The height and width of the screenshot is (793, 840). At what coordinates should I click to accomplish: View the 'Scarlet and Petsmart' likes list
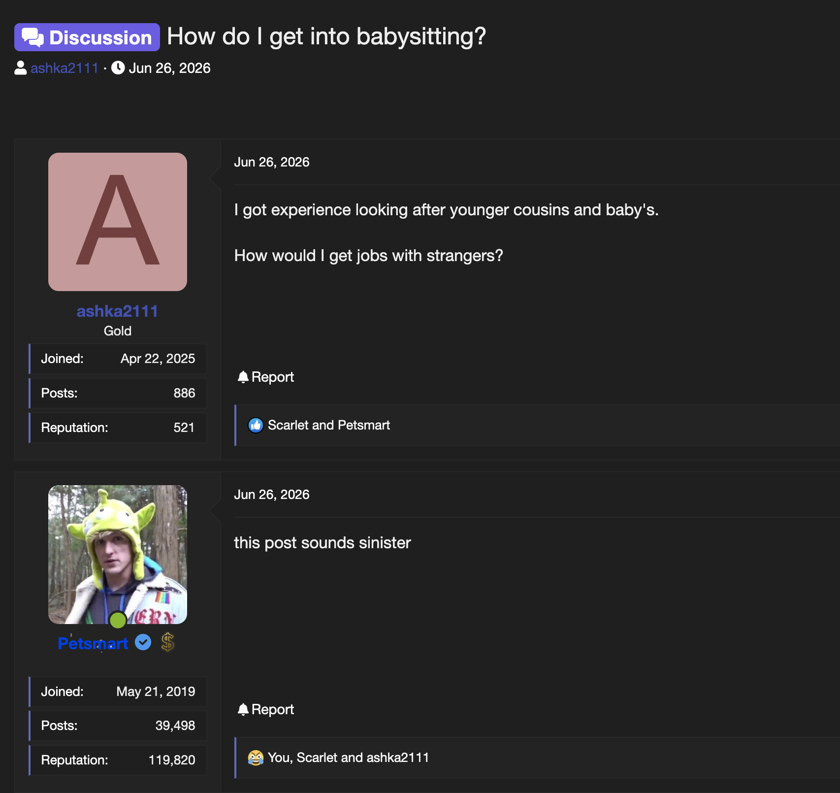point(329,425)
